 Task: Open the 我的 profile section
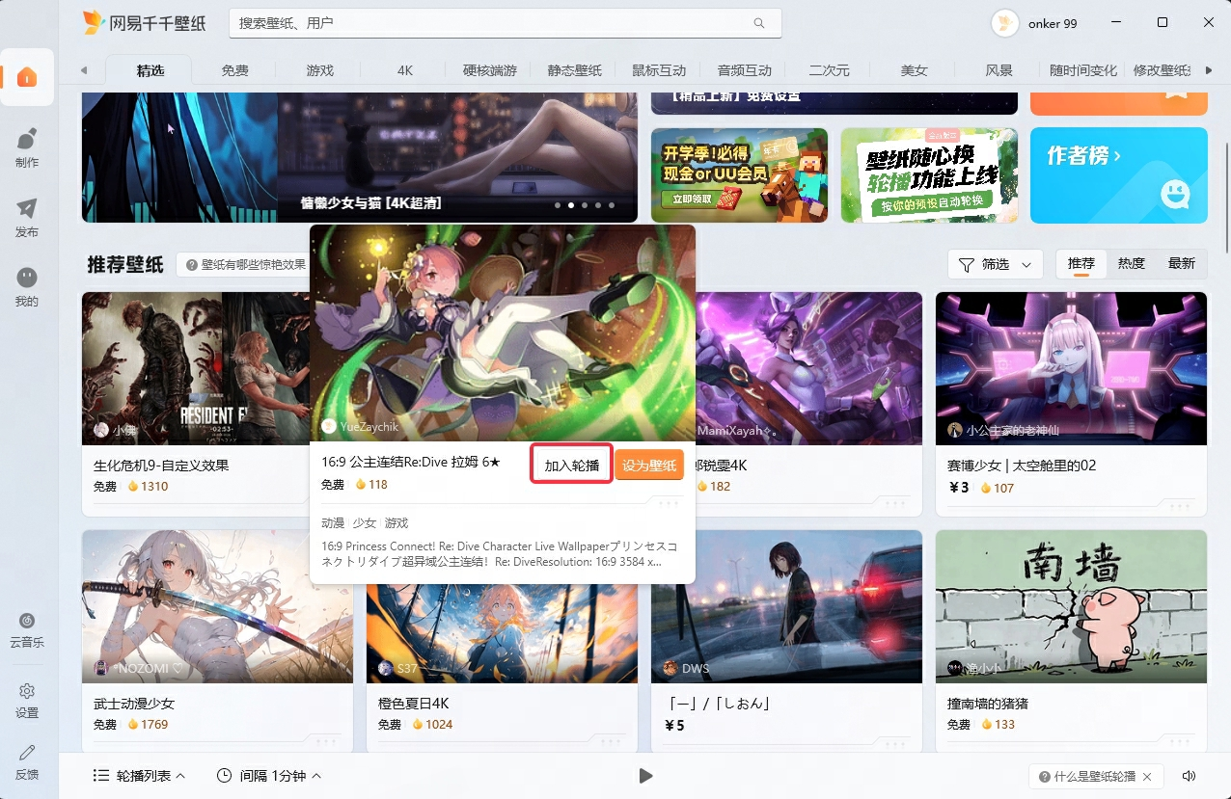(x=27, y=286)
